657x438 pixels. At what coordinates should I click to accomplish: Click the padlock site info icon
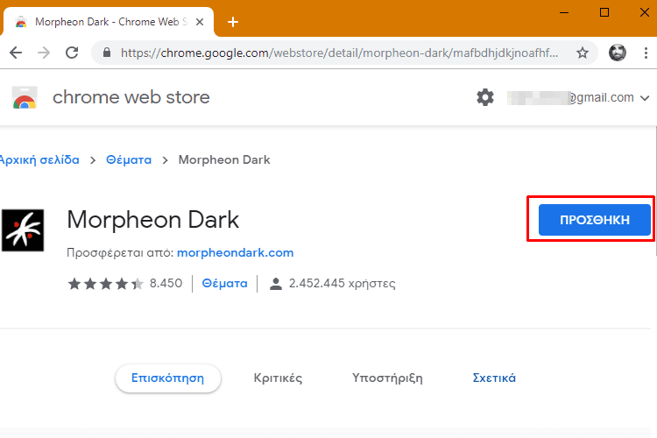(x=107, y=53)
